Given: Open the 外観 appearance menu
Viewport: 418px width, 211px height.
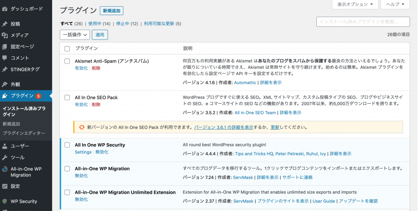Looking at the screenshot, I should (15, 84).
